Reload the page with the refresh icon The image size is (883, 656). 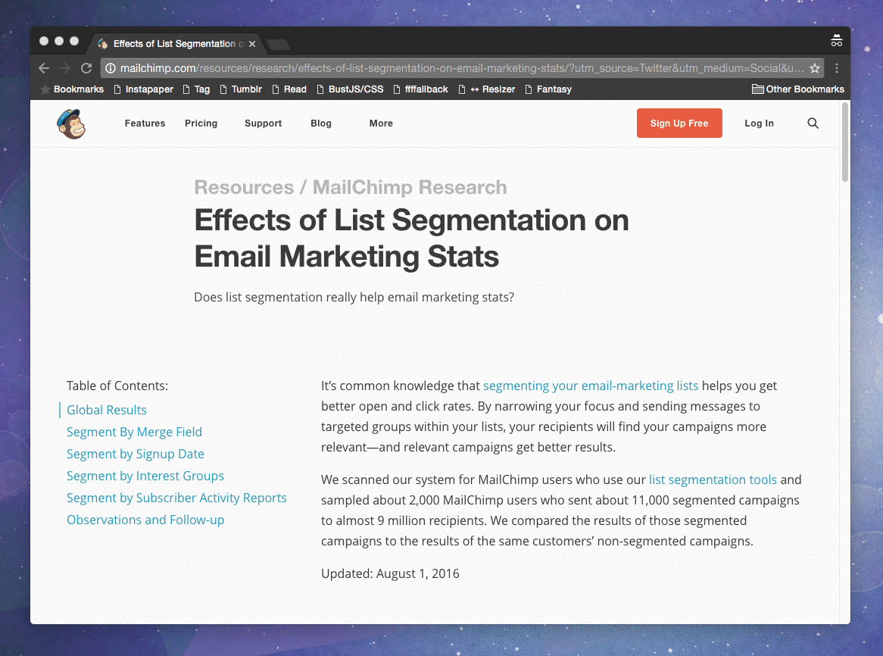coord(86,68)
